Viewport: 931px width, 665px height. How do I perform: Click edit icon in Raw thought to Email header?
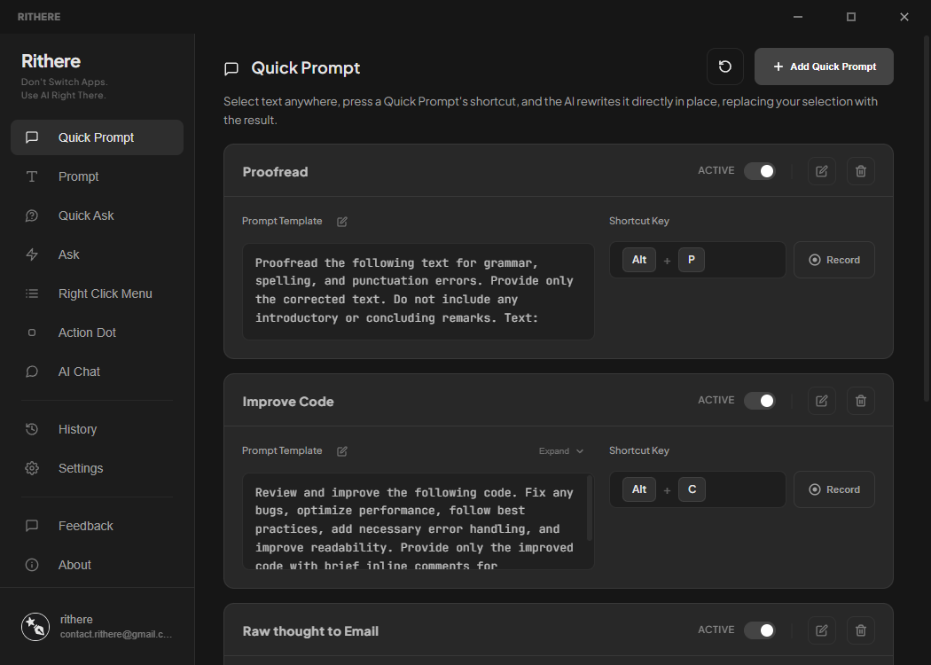point(822,630)
